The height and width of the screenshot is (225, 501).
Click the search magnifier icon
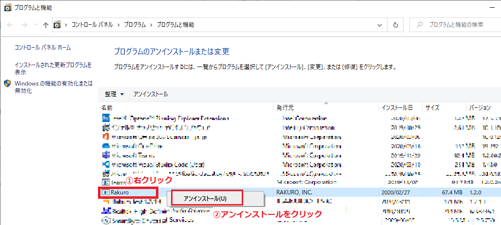click(x=421, y=24)
